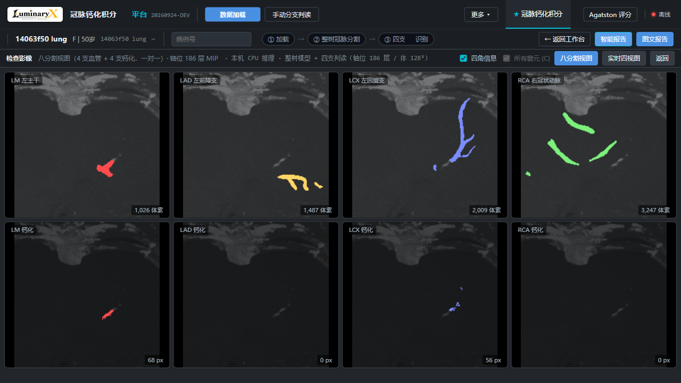Click the 检查影像 section label
Screen dimensions: 681x383
[x=19, y=59]
